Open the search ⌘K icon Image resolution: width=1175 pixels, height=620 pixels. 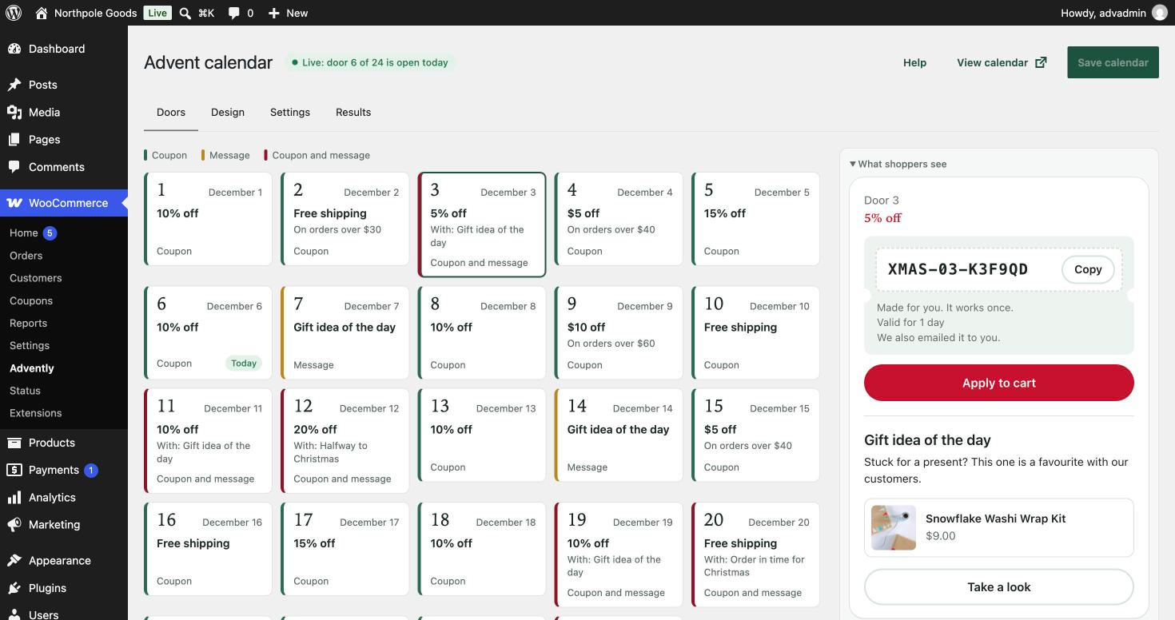[185, 13]
